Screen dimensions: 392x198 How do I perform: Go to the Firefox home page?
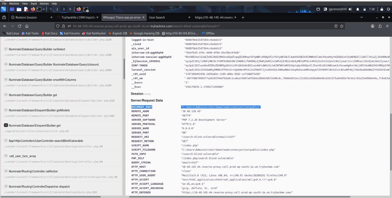pyautogui.click(x=27, y=26)
